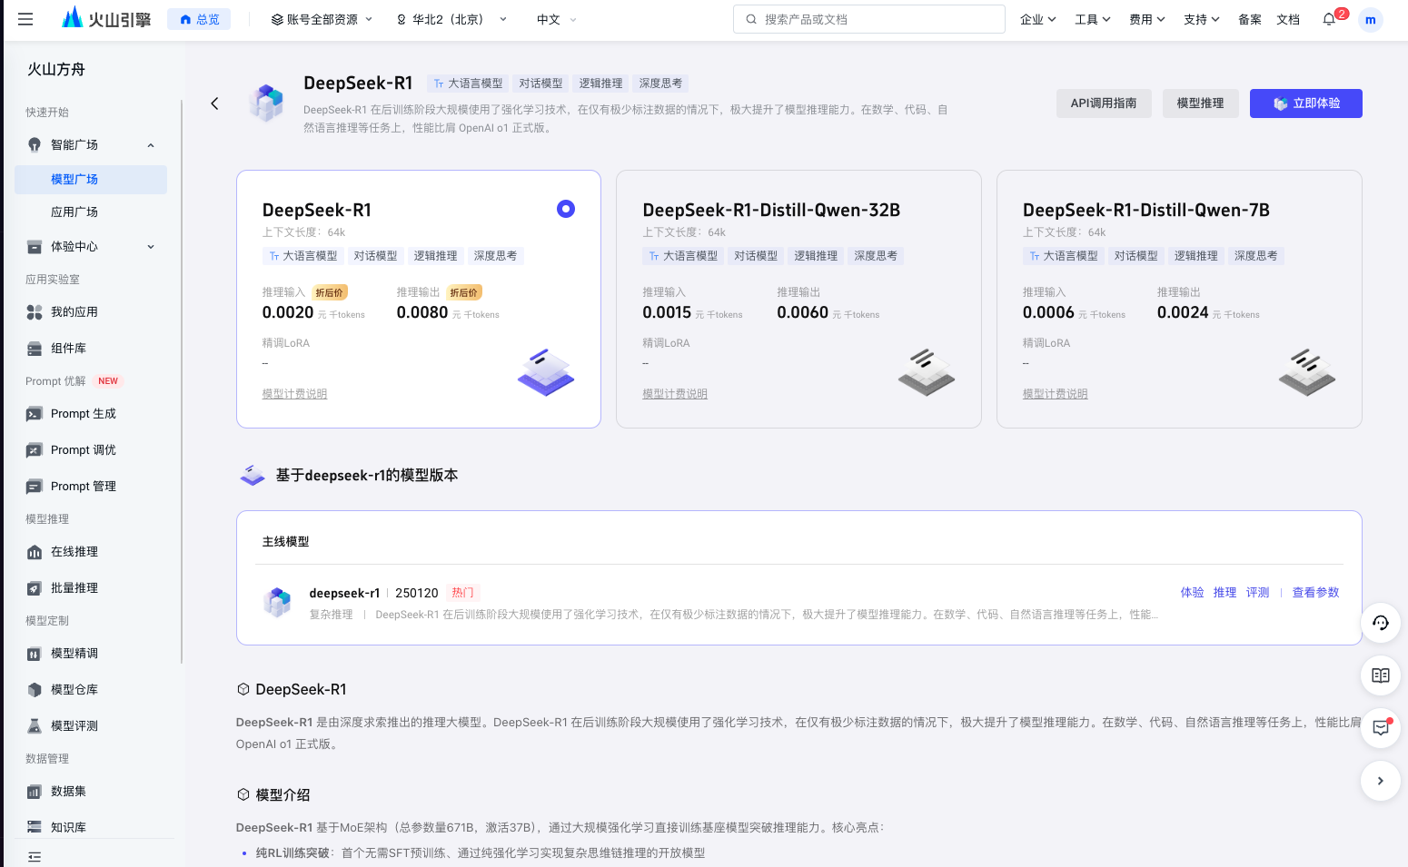Image resolution: width=1408 pixels, height=867 pixels.
Task: Open the 备案 top menu item
Action: point(1250,19)
